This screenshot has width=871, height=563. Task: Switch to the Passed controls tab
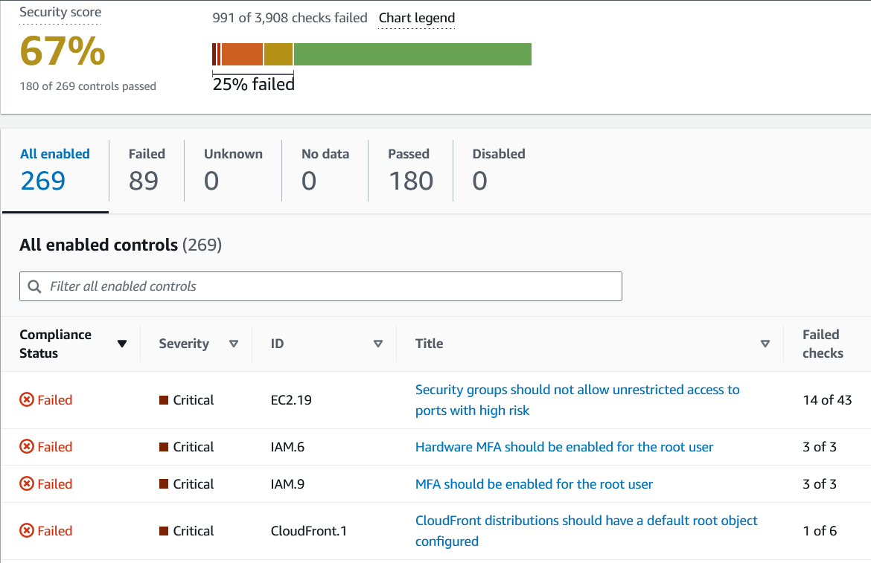coord(409,170)
